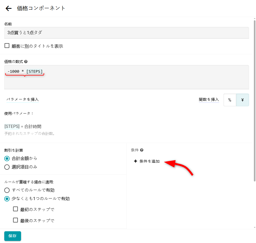Click the 使用パラメータ： label
The height and width of the screenshot is (243, 256).
[19, 113]
